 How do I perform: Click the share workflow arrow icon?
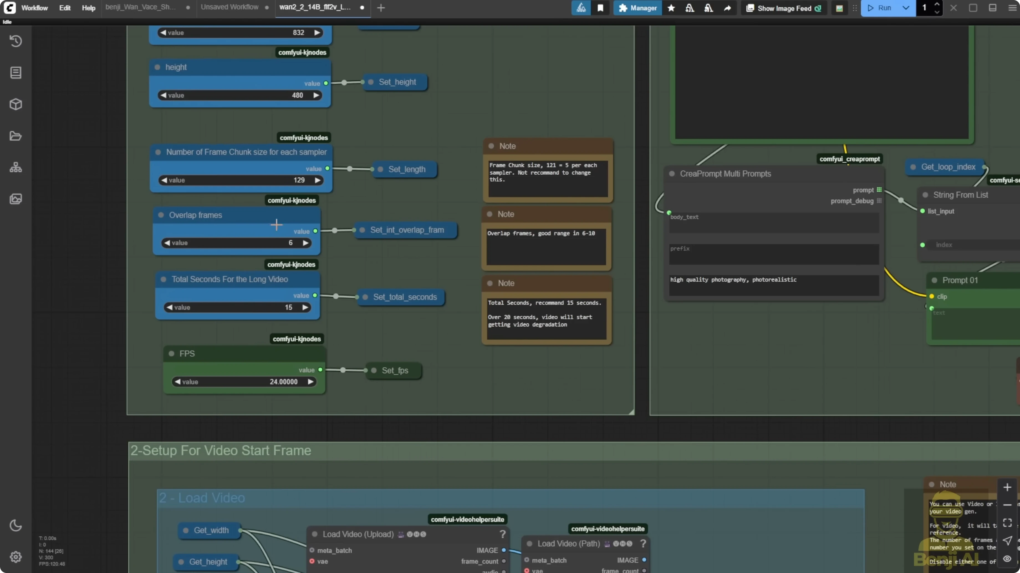click(x=728, y=8)
